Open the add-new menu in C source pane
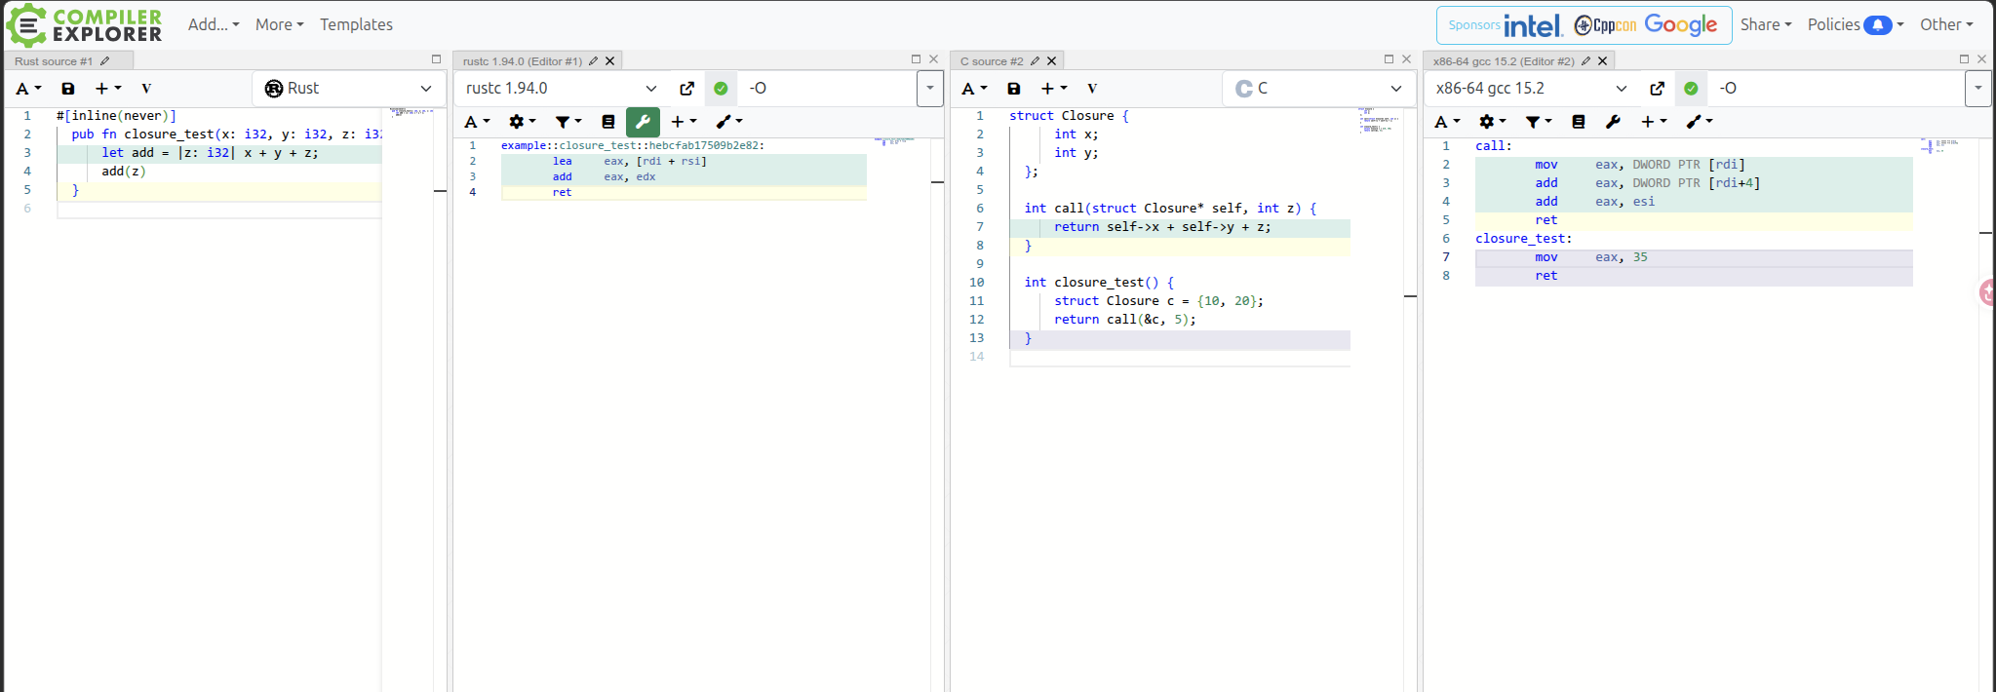Screen dimensions: 1996x692 coord(1054,89)
